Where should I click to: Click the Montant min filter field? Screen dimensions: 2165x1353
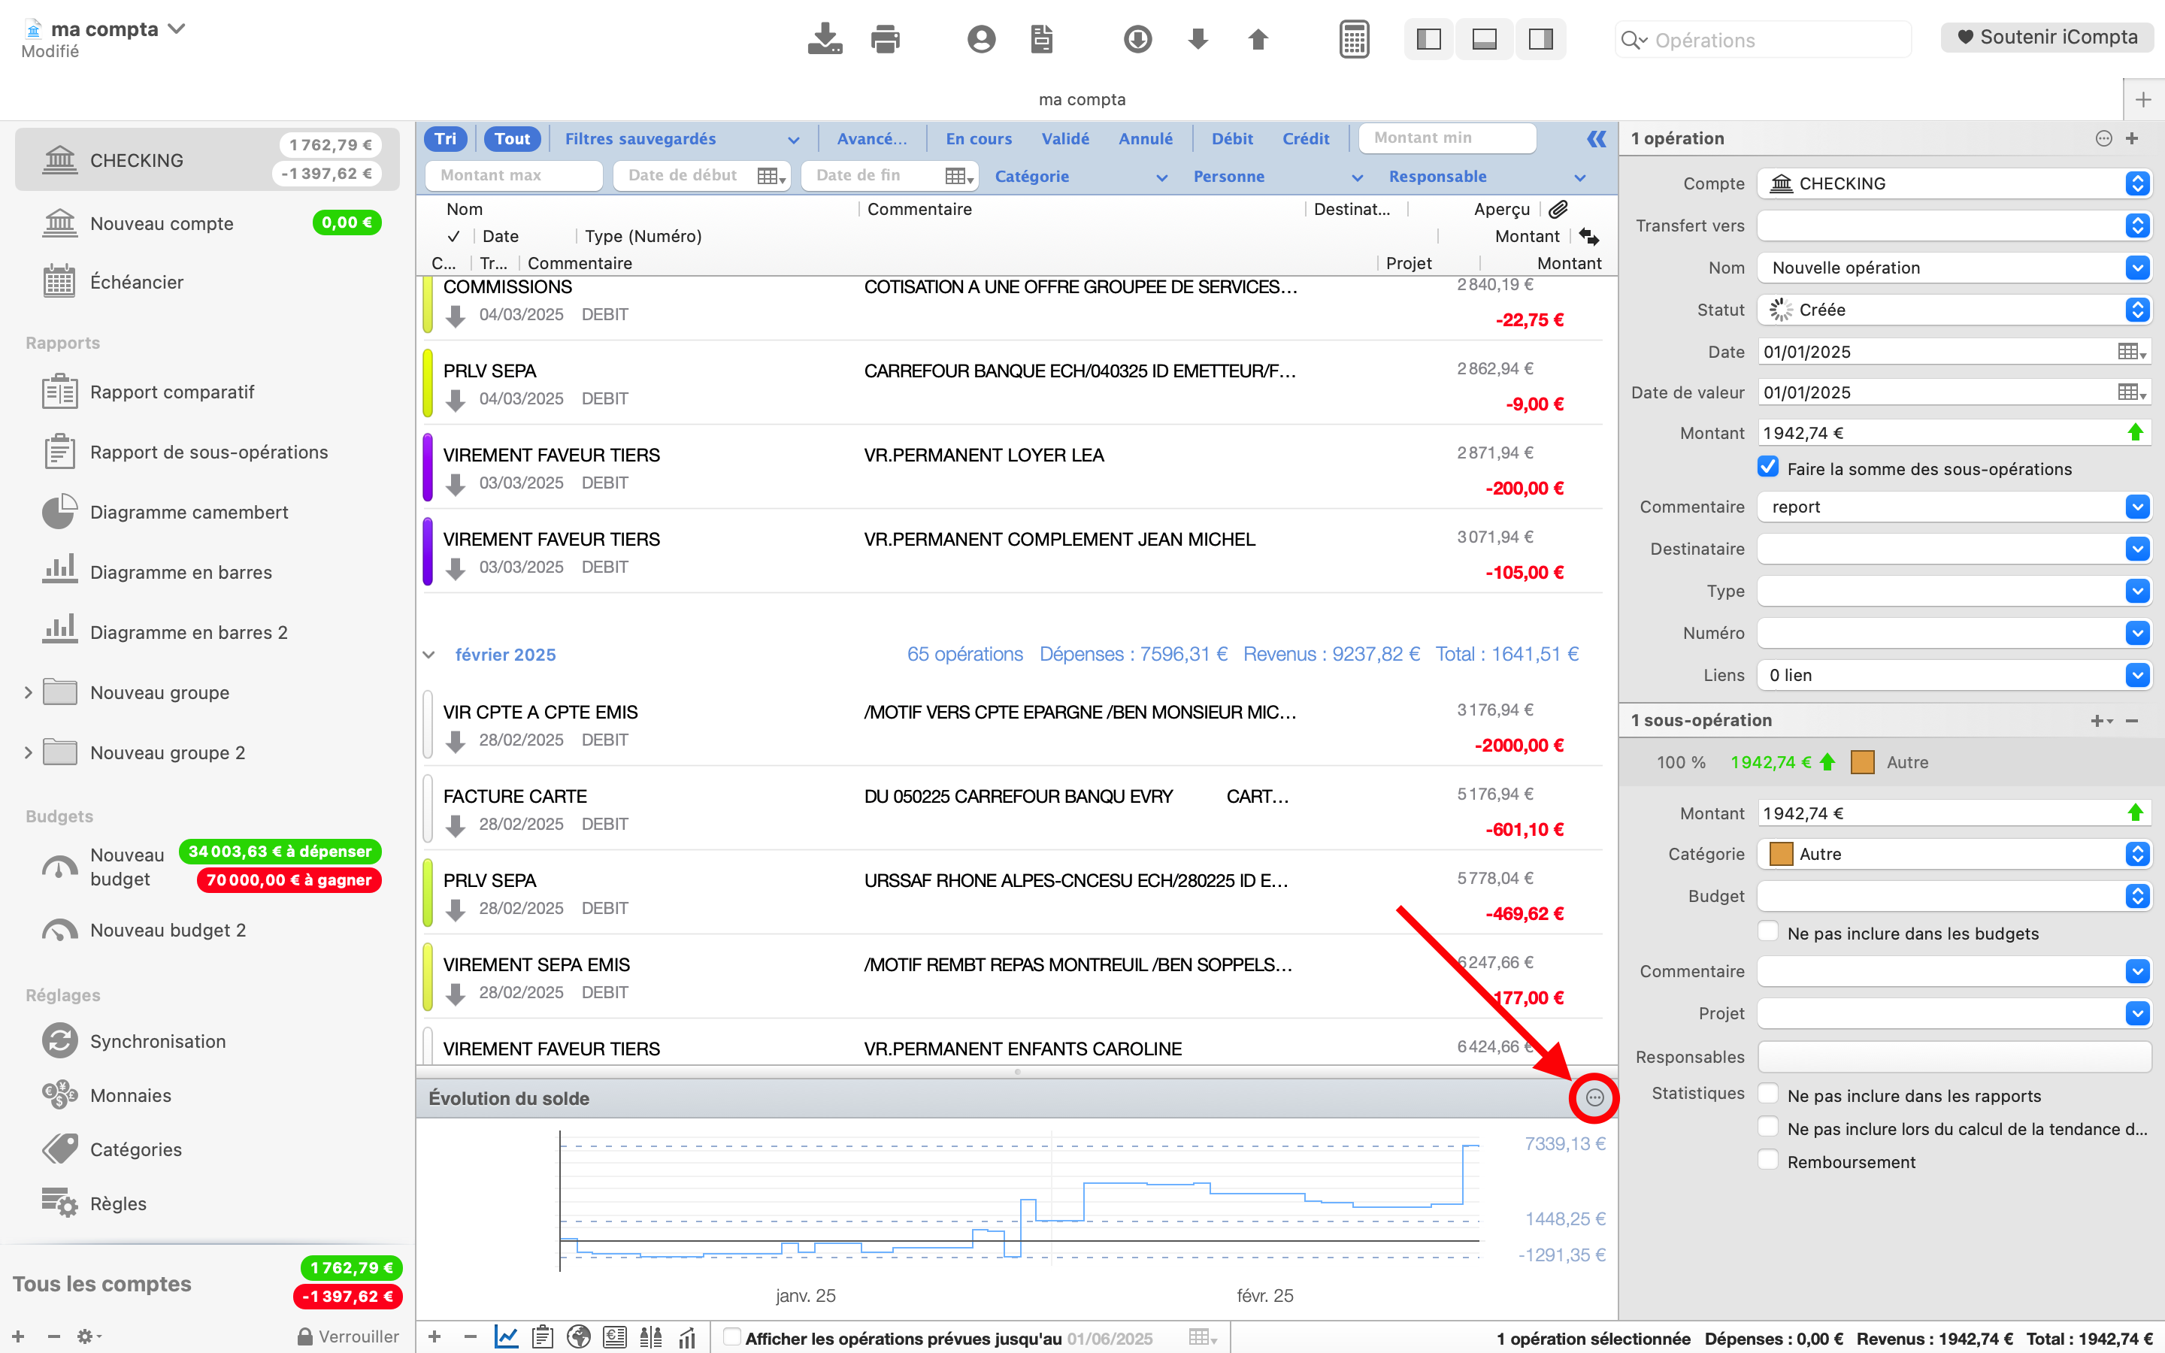pos(1446,138)
